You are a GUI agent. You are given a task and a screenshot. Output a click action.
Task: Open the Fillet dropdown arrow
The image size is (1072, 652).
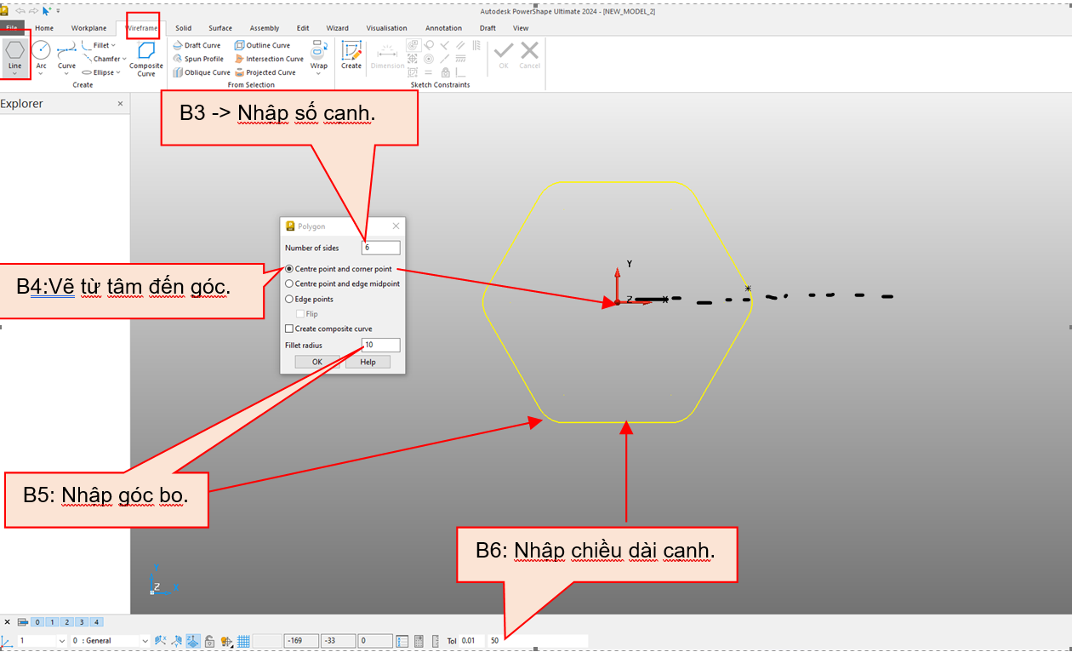(x=114, y=45)
